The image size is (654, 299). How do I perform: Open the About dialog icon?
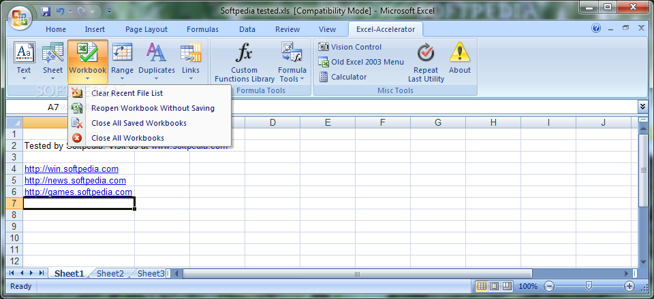[x=460, y=52]
